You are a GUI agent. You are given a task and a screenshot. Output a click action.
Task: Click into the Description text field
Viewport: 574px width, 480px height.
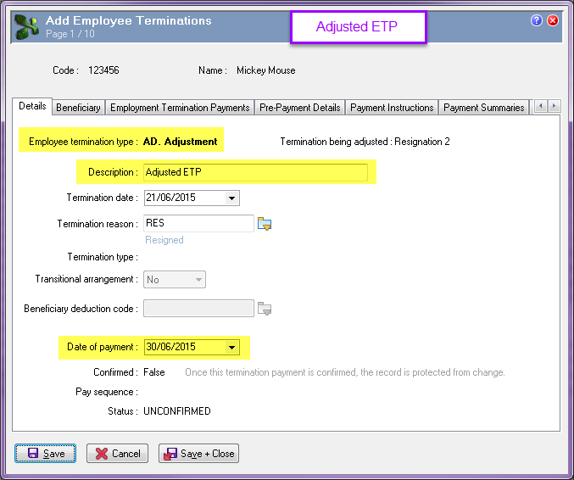254,172
